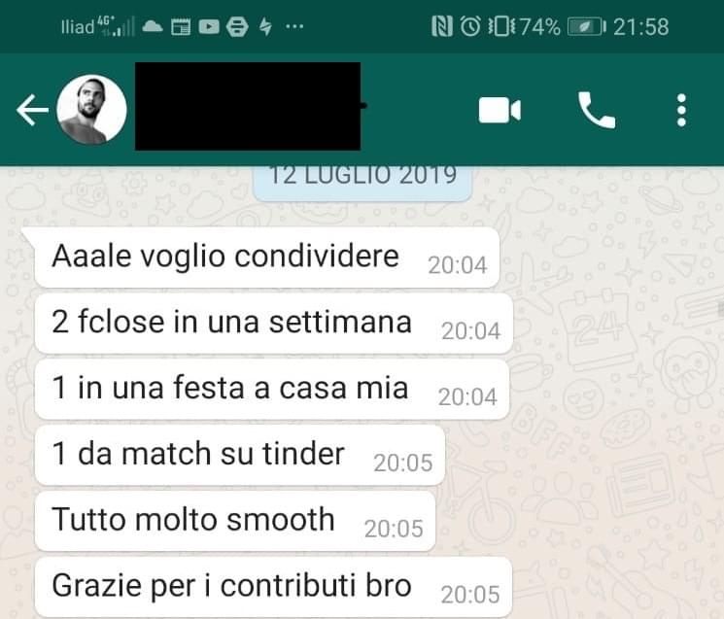Image resolution: width=724 pixels, height=619 pixels.
Task: Tap the cloud notification icon
Action: coord(153,27)
